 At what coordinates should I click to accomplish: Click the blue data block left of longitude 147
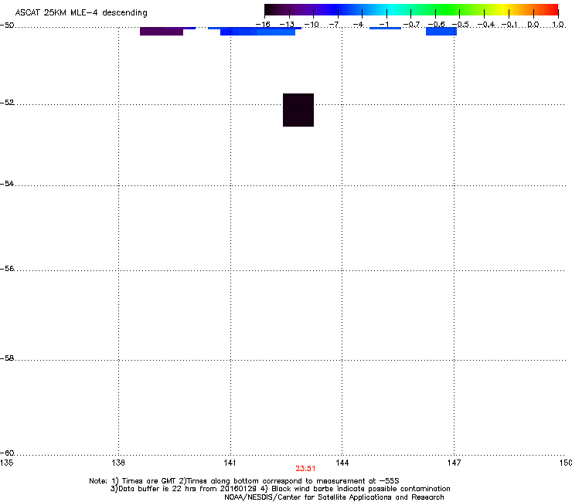click(441, 32)
